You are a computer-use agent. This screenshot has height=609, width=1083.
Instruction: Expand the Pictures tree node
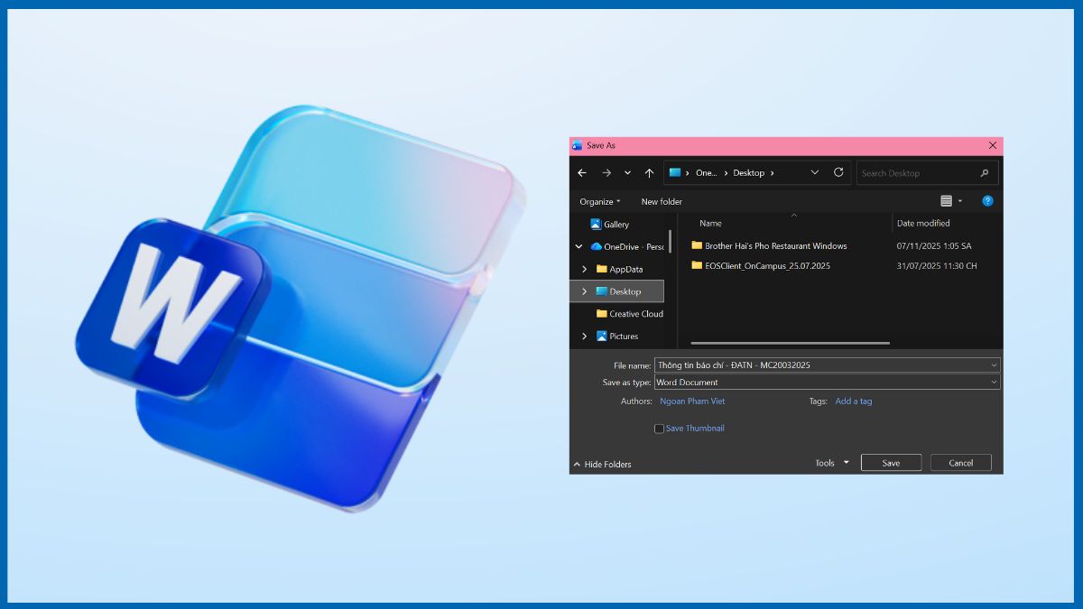tap(585, 337)
